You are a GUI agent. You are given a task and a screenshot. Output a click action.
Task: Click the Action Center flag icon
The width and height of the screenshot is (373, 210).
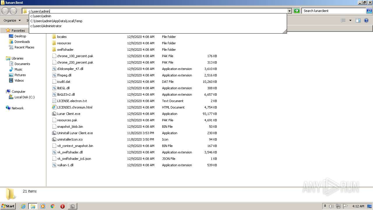pyautogui.click(x=345, y=206)
